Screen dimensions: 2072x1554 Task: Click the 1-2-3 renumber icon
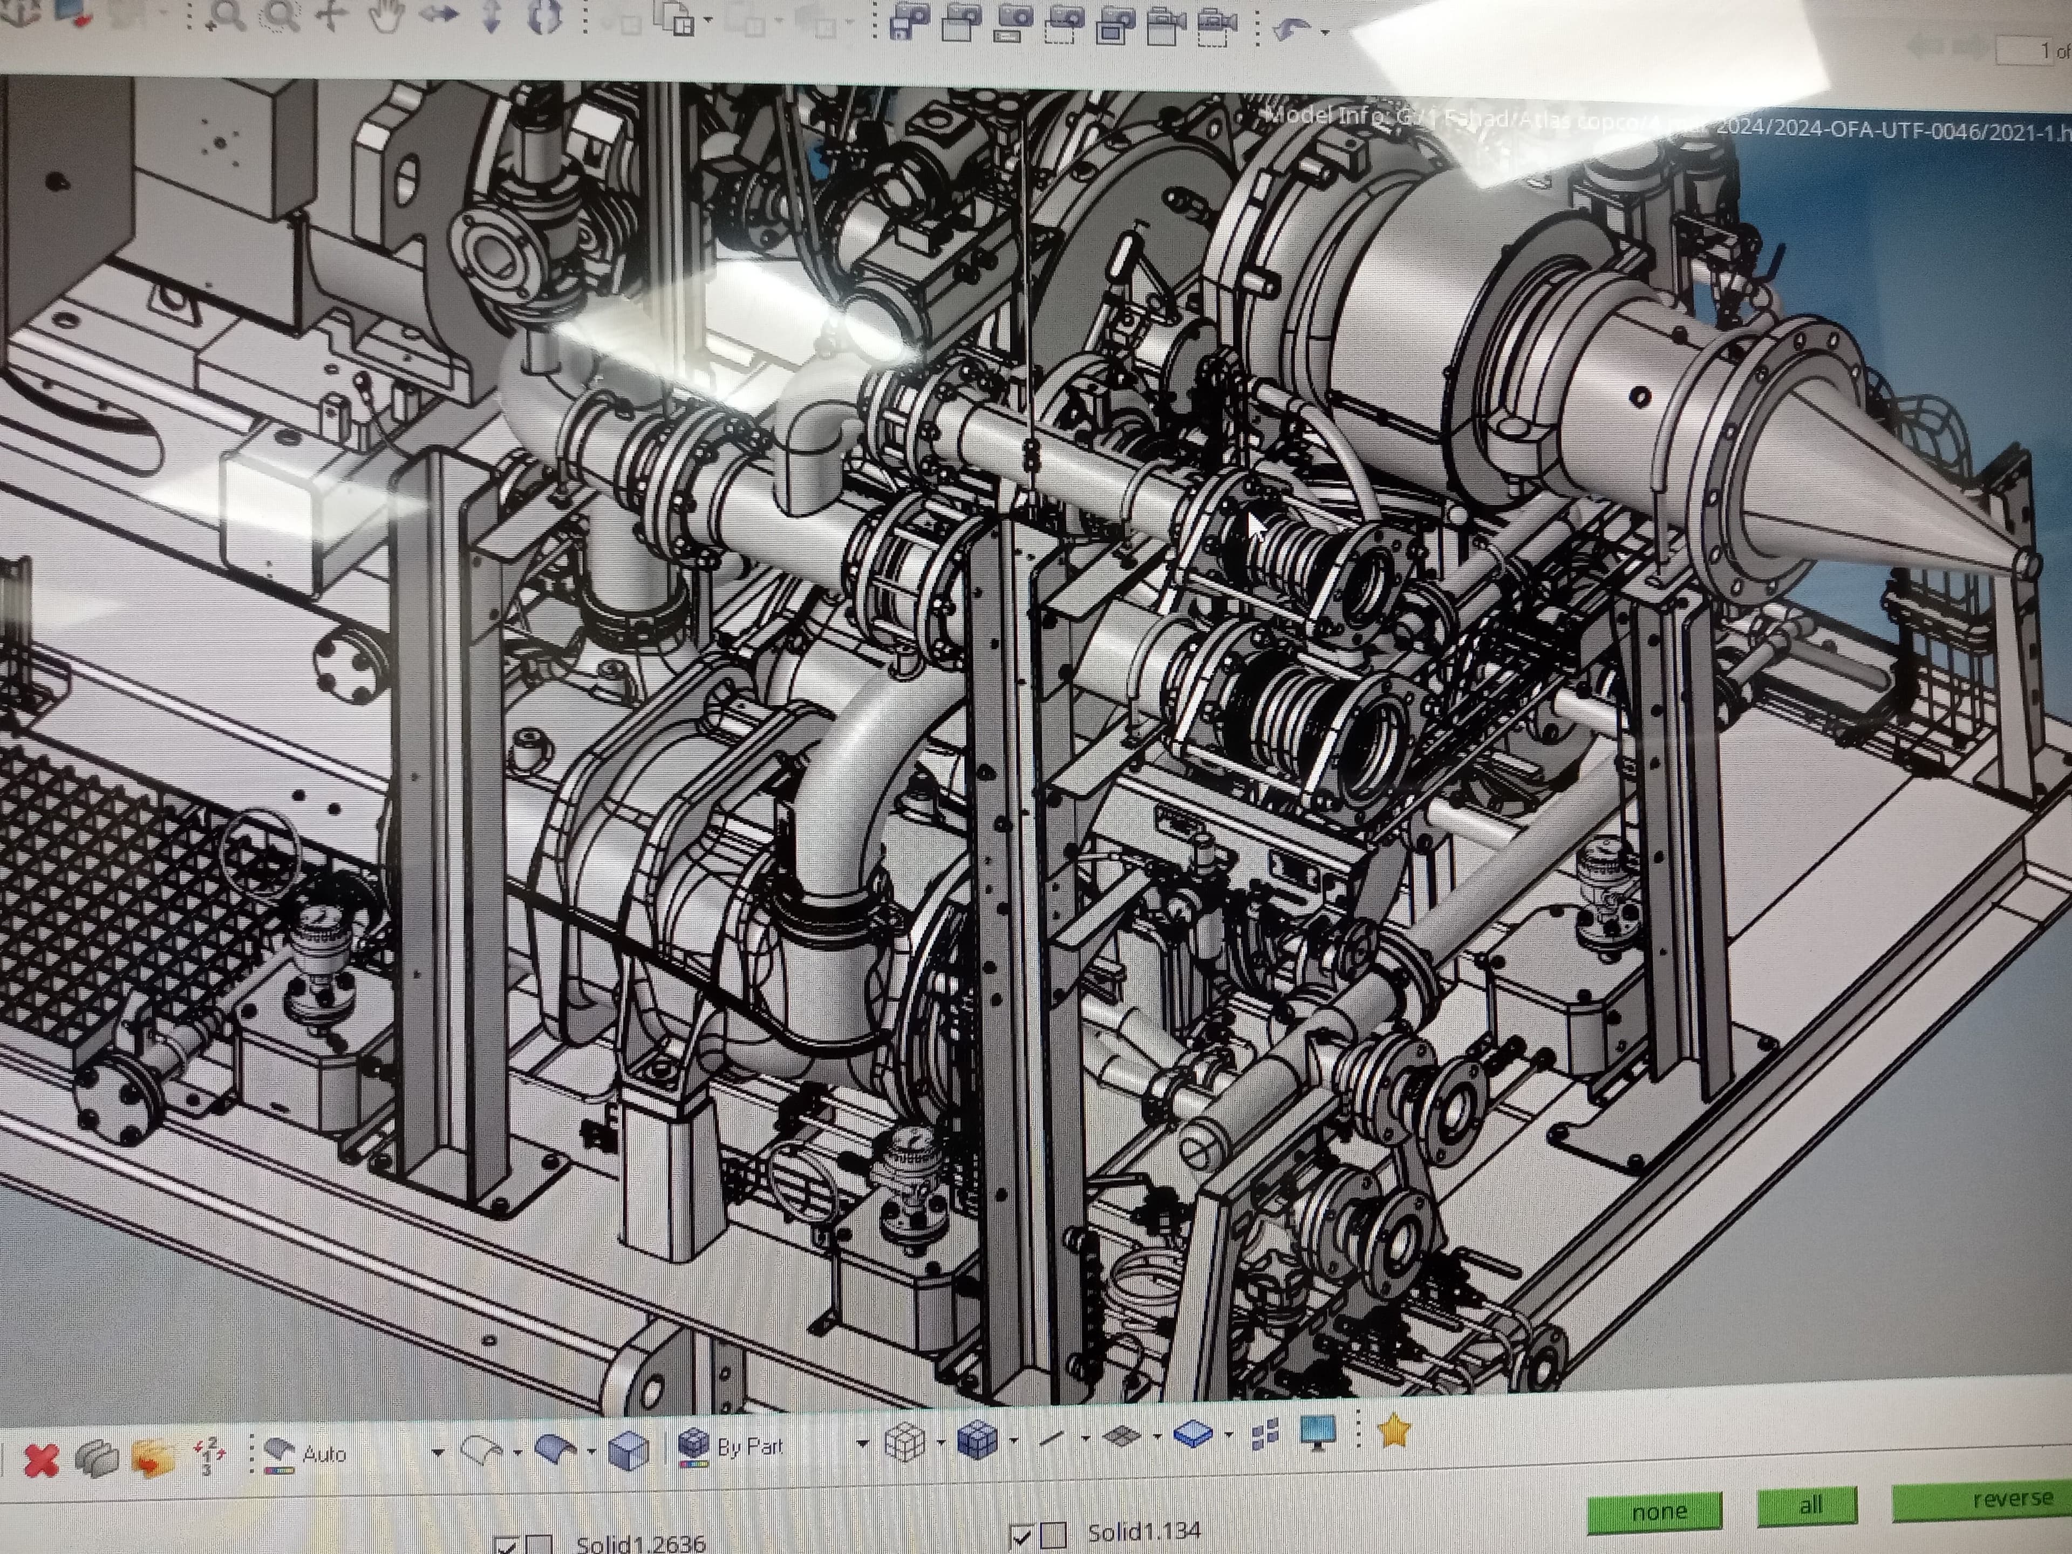click(209, 1456)
